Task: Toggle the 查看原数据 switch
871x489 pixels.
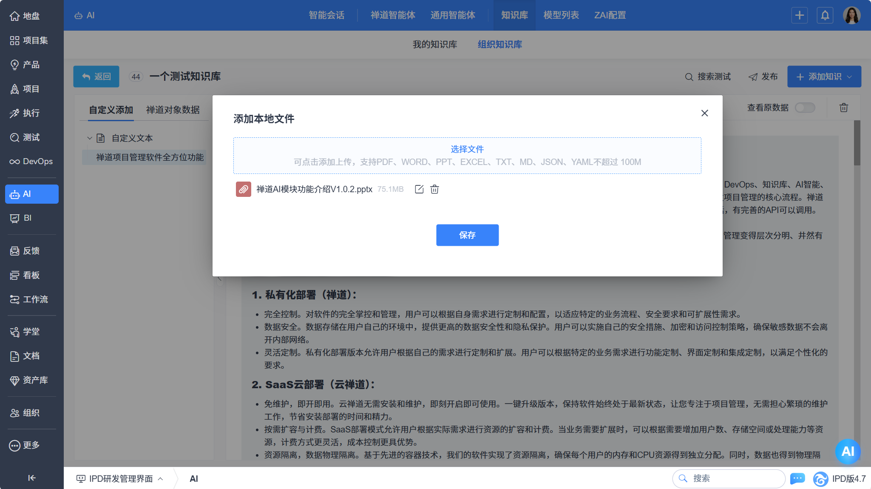Action: click(x=805, y=108)
